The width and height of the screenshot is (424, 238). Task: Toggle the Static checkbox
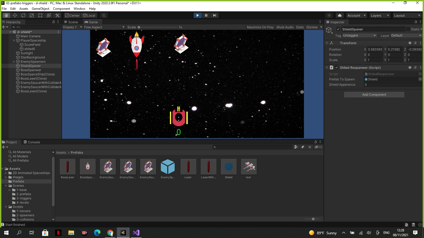click(x=408, y=29)
